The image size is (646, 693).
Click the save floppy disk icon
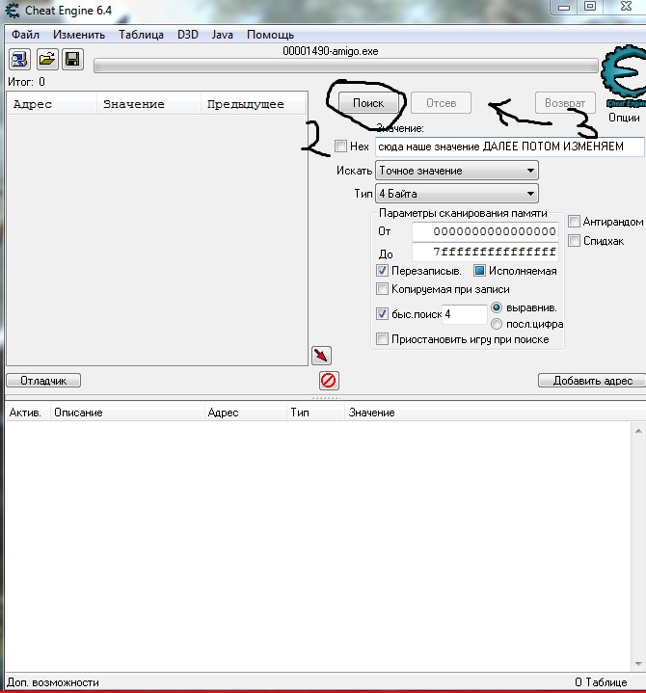point(72,59)
